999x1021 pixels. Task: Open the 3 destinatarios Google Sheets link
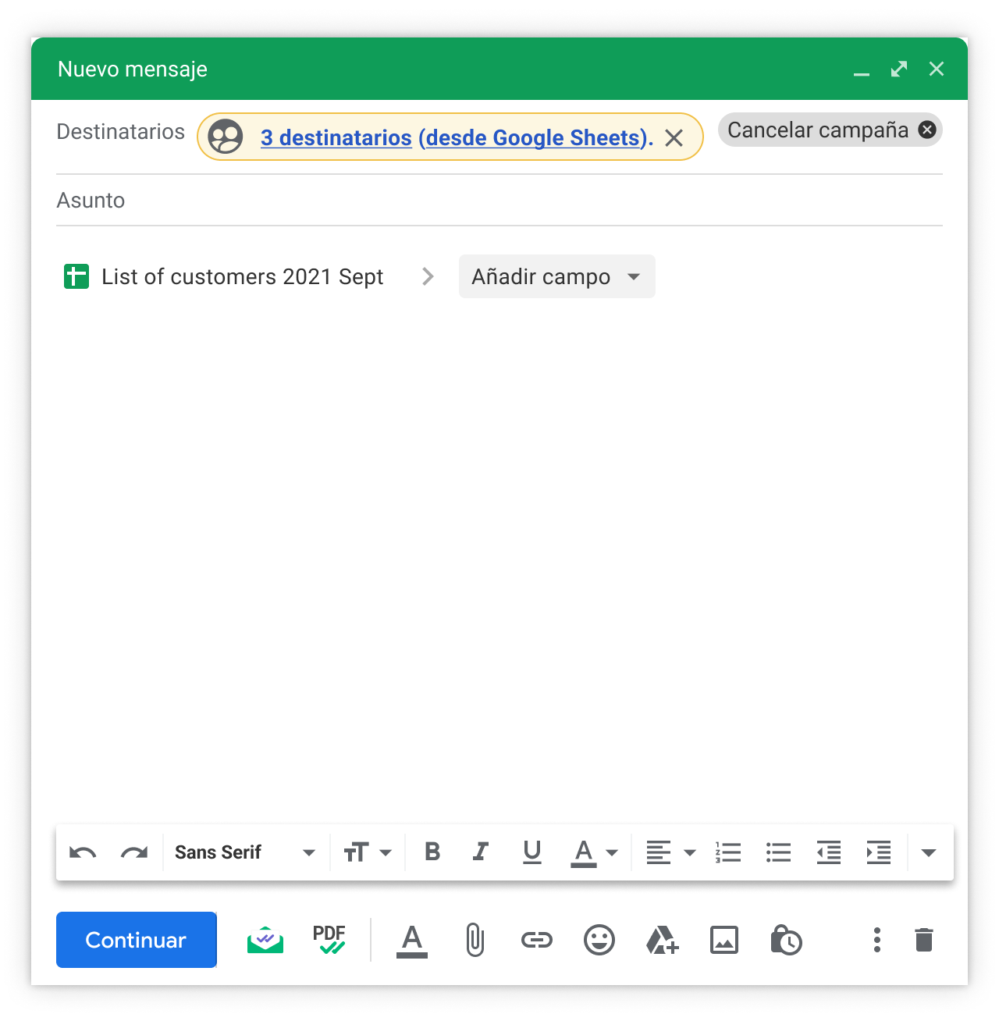pos(457,138)
